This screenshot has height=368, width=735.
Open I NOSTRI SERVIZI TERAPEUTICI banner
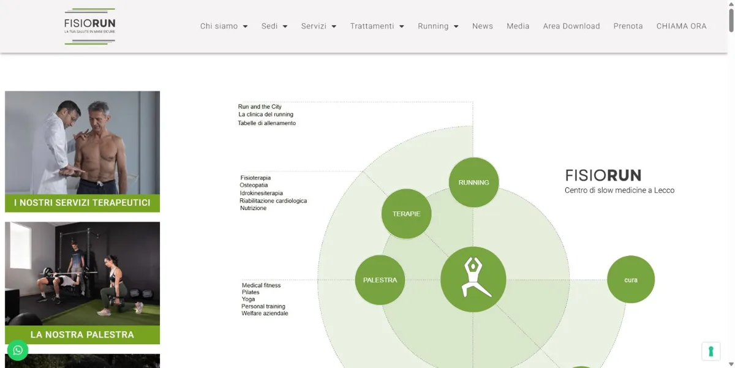tap(82, 203)
